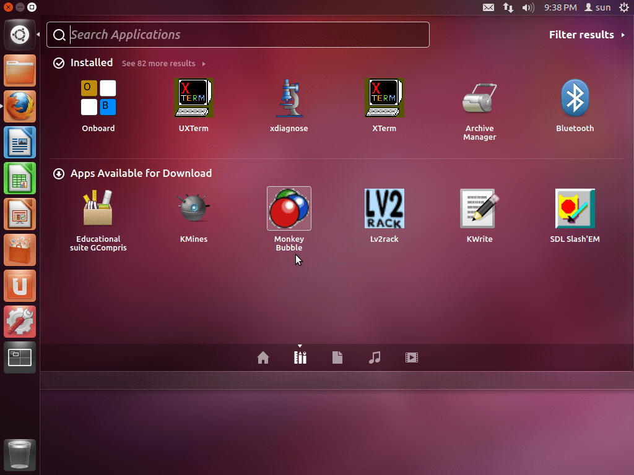Open xdiagnose microscope icon
The width and height of the screenshot is (634, 475).
click(289, 98)
